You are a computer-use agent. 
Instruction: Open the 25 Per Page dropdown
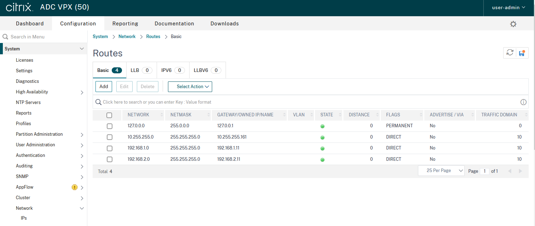[x=441, y=171]
